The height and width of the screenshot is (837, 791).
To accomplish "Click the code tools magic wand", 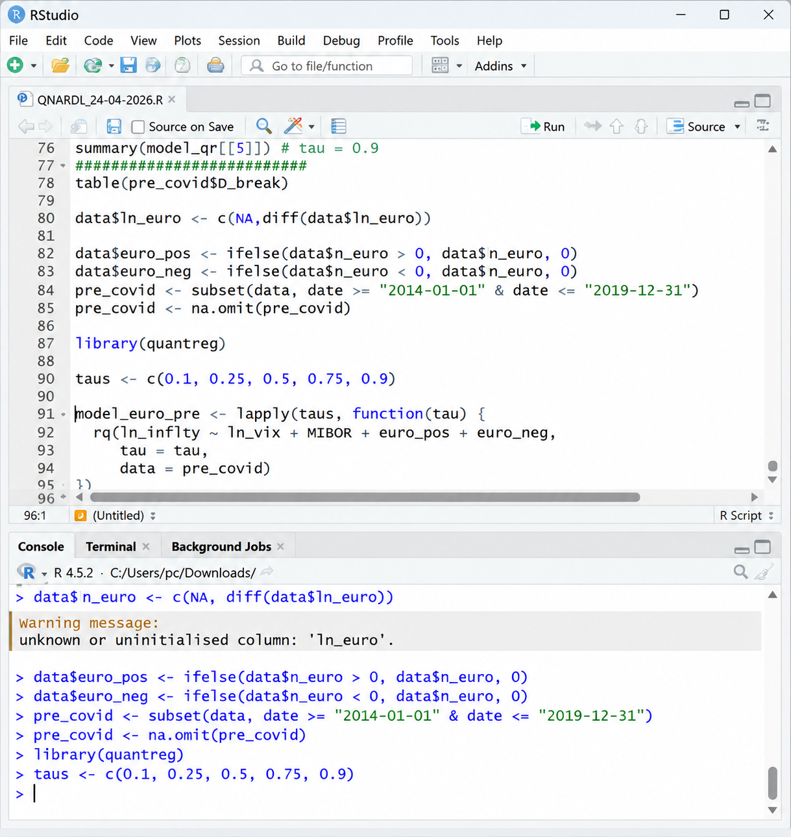I will (293, 126).
